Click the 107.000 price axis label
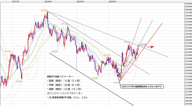This screenshot has width=192, height=106. click(189, 104)
